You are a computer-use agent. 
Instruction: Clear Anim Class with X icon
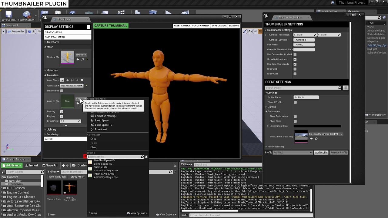[82, 80]
